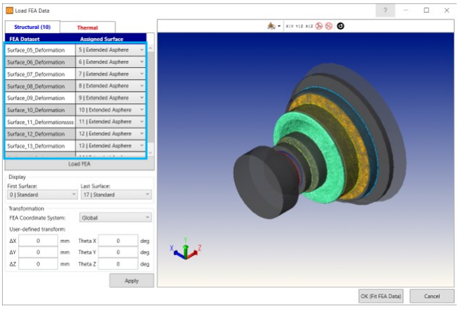The image size is (460, 310).
Task: Switch to the X|Y plane view
Action: point(289,26)
